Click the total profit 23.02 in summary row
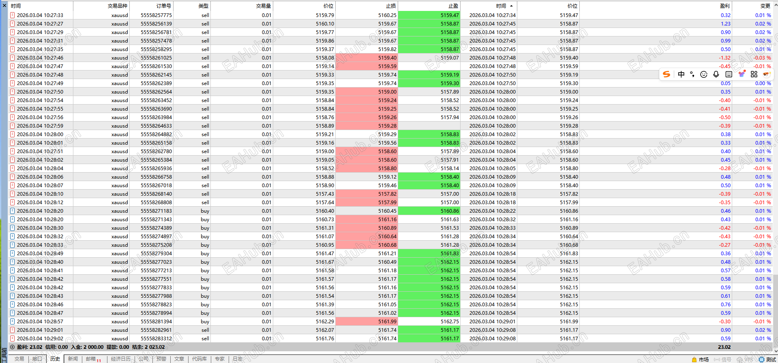The width and height of the screenshot is (778, 363). (724, 347)
